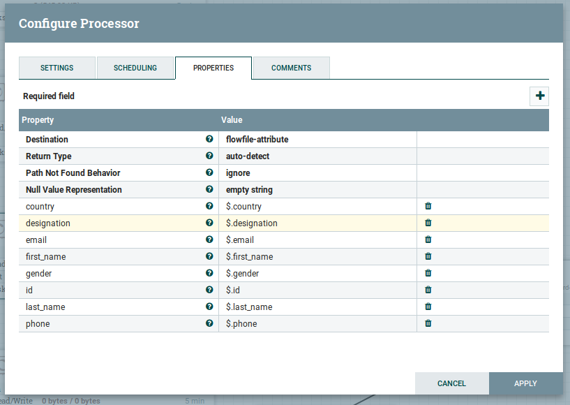
Task: Delete the email property row
Action: (x=428, y=240)
